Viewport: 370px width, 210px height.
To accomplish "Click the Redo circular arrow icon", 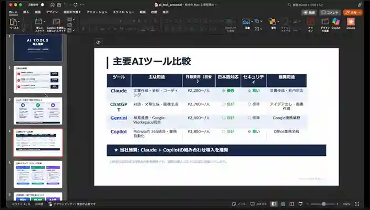I will coord(75,5).
